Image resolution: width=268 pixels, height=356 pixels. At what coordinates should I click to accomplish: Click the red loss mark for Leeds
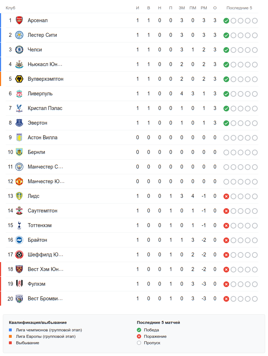226,196
